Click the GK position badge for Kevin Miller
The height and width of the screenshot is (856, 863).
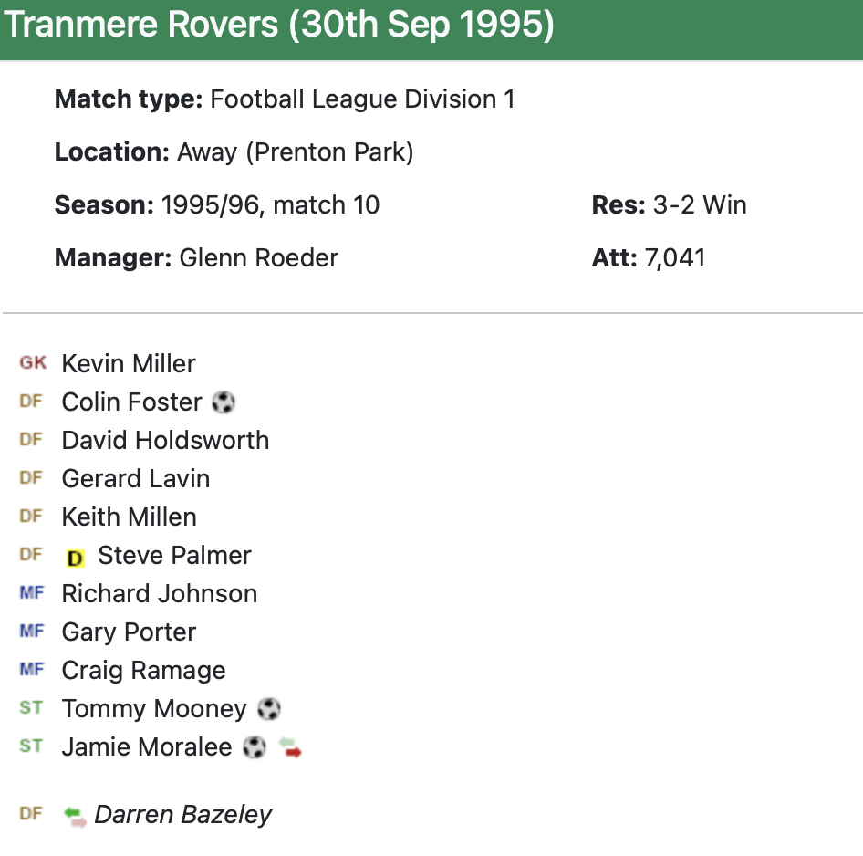coord(33,363)
